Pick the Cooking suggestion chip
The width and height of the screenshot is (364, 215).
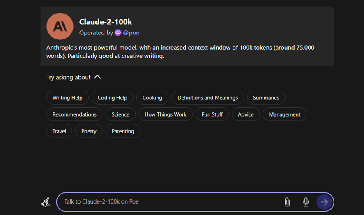pos(152,98)
